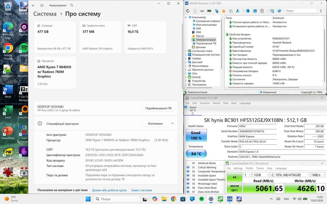Collapse Специфікації пристрою section chevron
This screenshot has height=204, width=327.
point(172,123)
